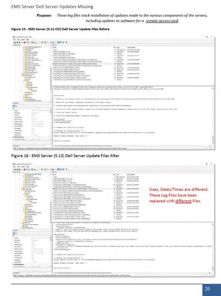
Task: Click the ProgramData folder icon in the Figure 16 evidence tree
Action: [24, 189]
